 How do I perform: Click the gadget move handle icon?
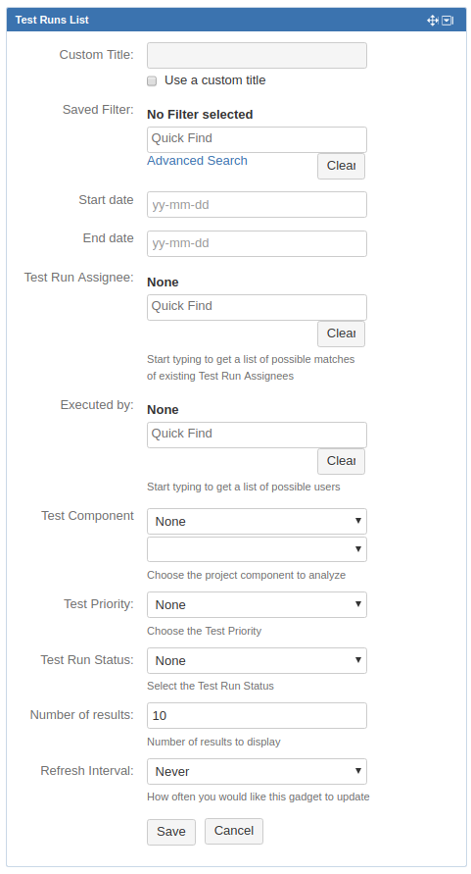click(433, 20)
